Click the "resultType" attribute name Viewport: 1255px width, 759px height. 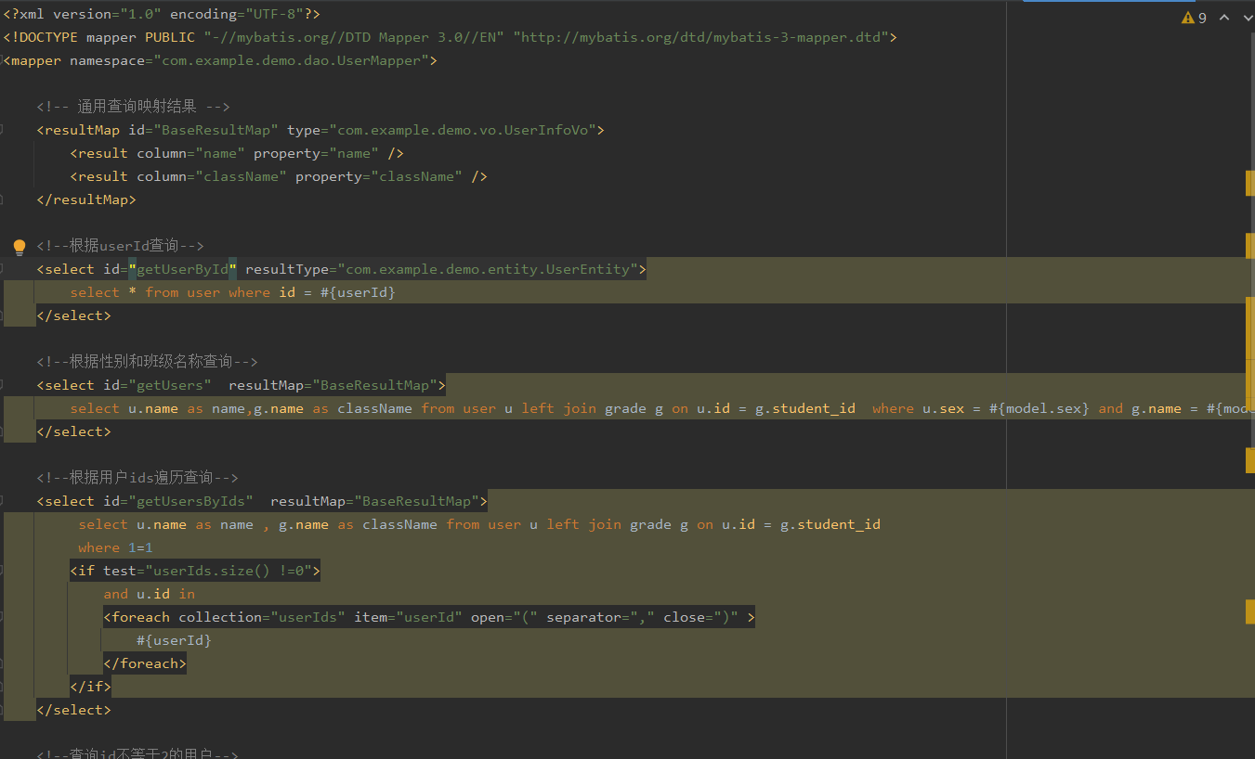pos(287,269)
